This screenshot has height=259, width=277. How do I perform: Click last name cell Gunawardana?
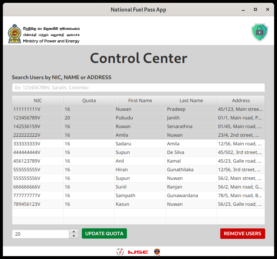click(x=191, y=195)
